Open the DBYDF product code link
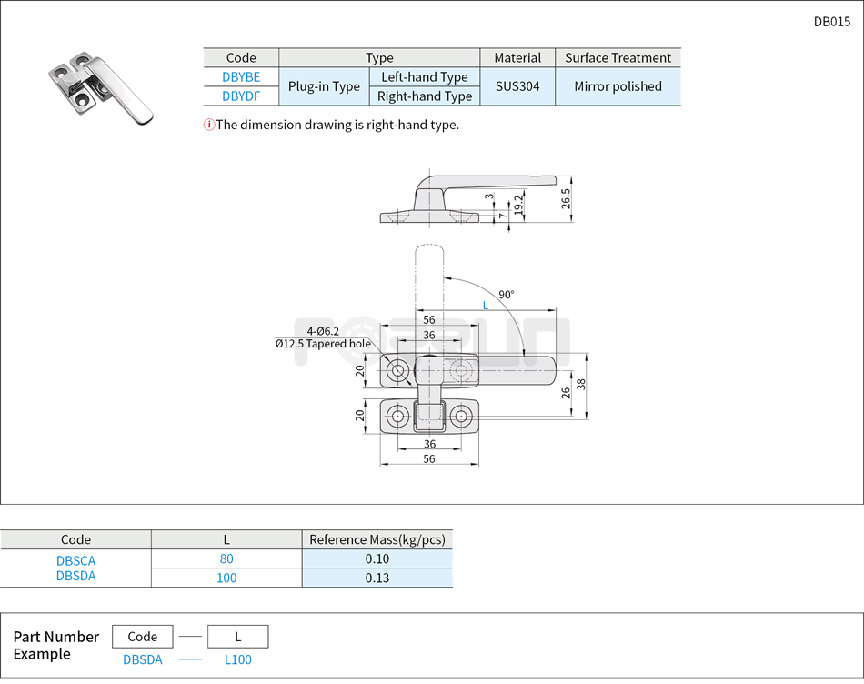The width and height of the screenshot is (864, 684). [240, 96]
